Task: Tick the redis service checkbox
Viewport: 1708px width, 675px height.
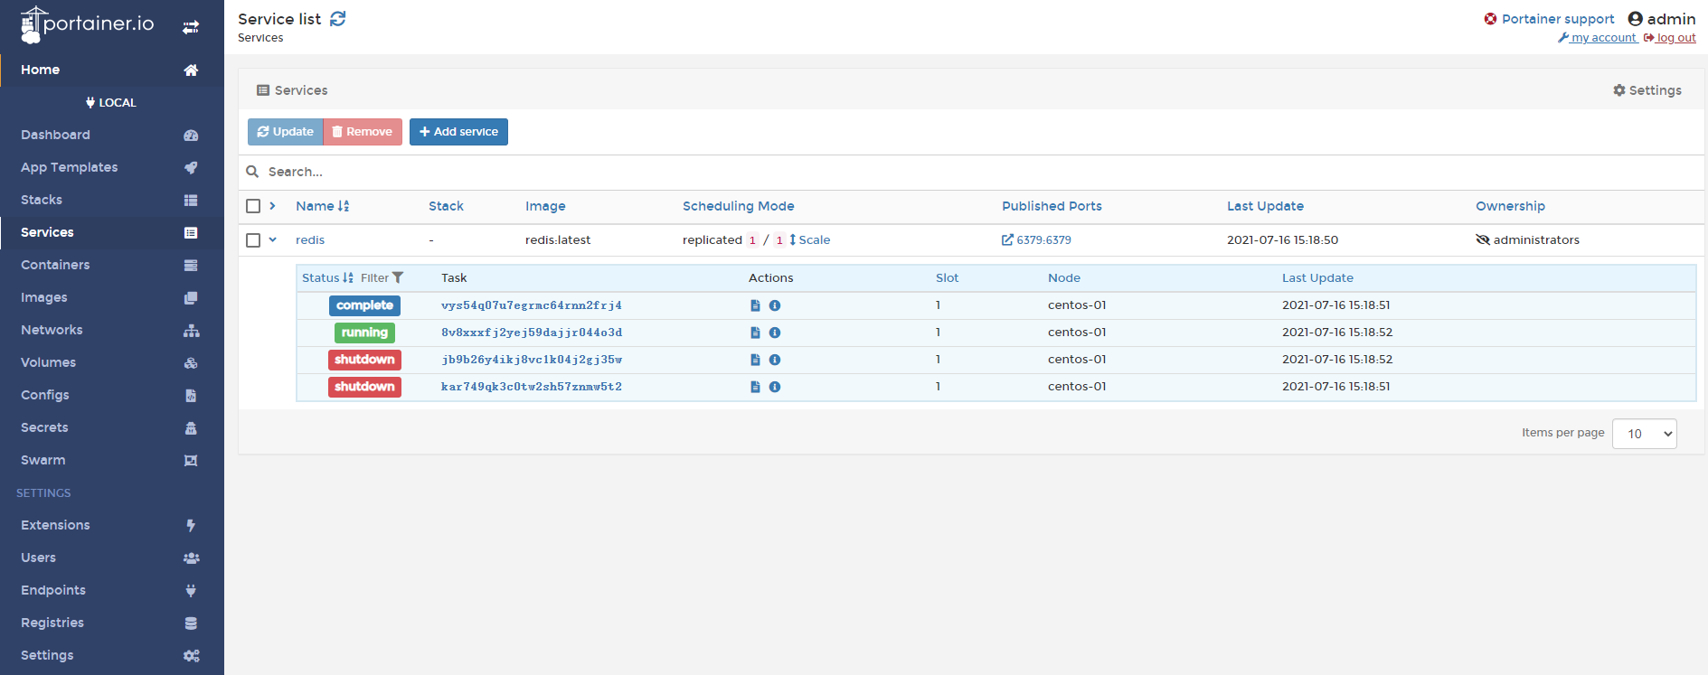Action: tap(253, 239)
